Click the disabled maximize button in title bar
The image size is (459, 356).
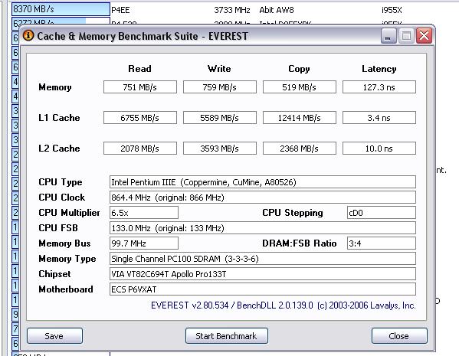coord(406,36)
